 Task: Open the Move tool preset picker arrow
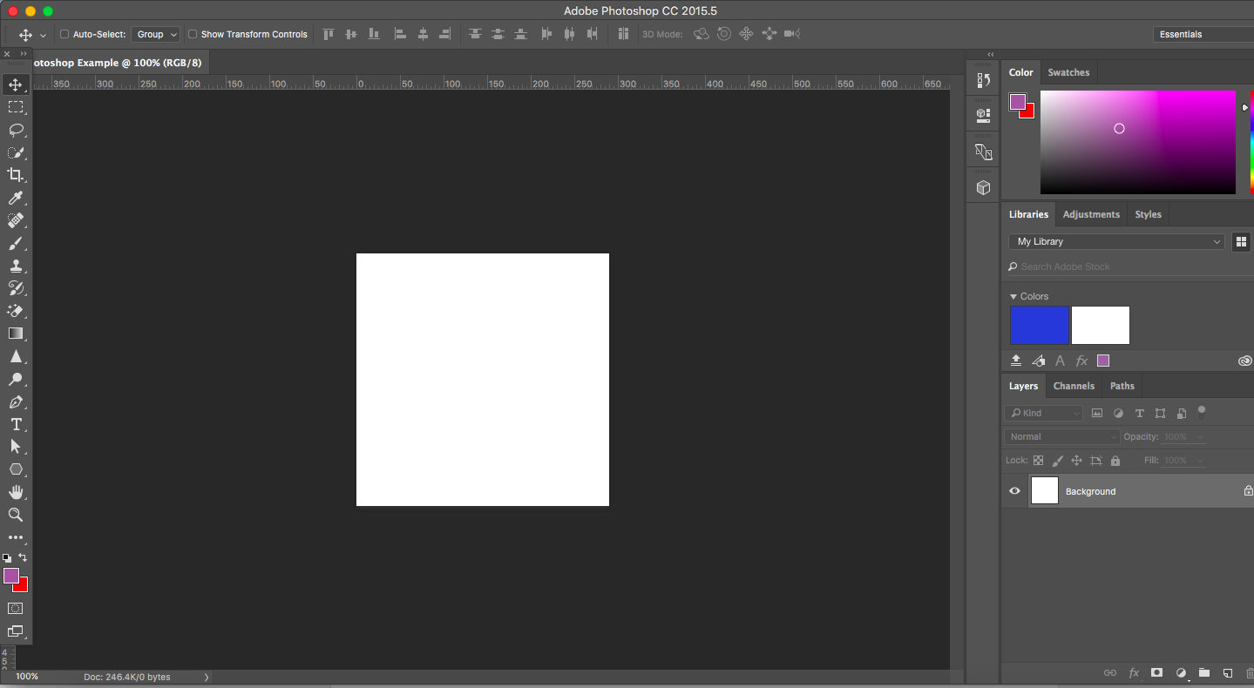(43, 35)
